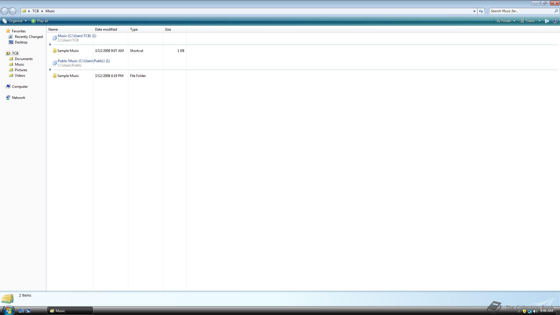
Task: Select Network in the navigation pane
Action: [15, 98]
